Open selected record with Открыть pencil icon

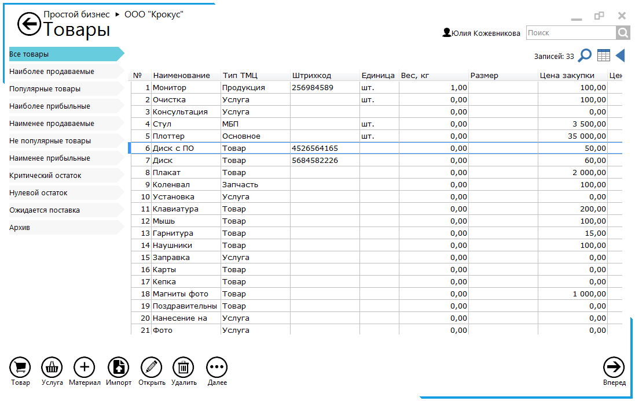pyautogui.click(x=152, y=367)
